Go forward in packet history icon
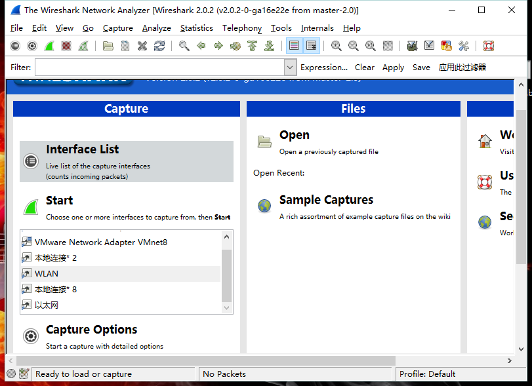532x386 pixels. (218, 46)
